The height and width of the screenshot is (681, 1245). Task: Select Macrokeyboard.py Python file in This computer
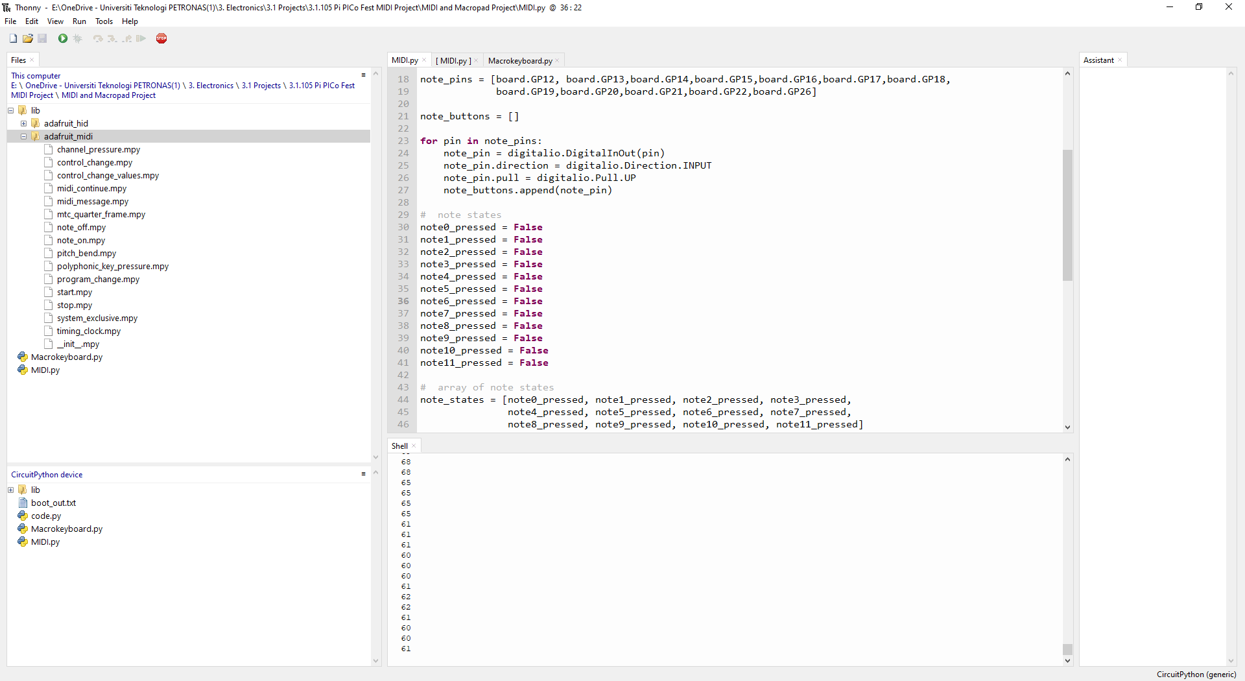66,357
